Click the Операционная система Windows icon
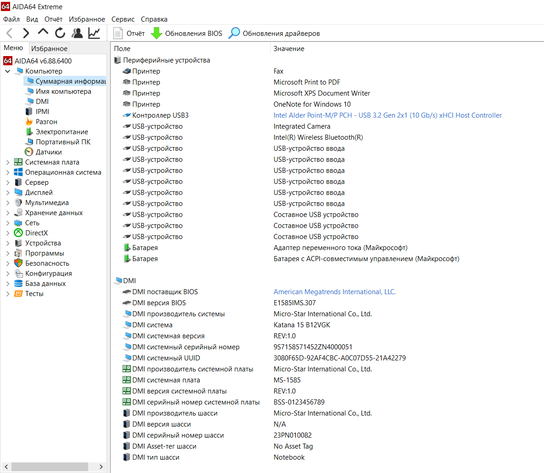This screenshot has height=473, width=544. click(x=18, y=172)
